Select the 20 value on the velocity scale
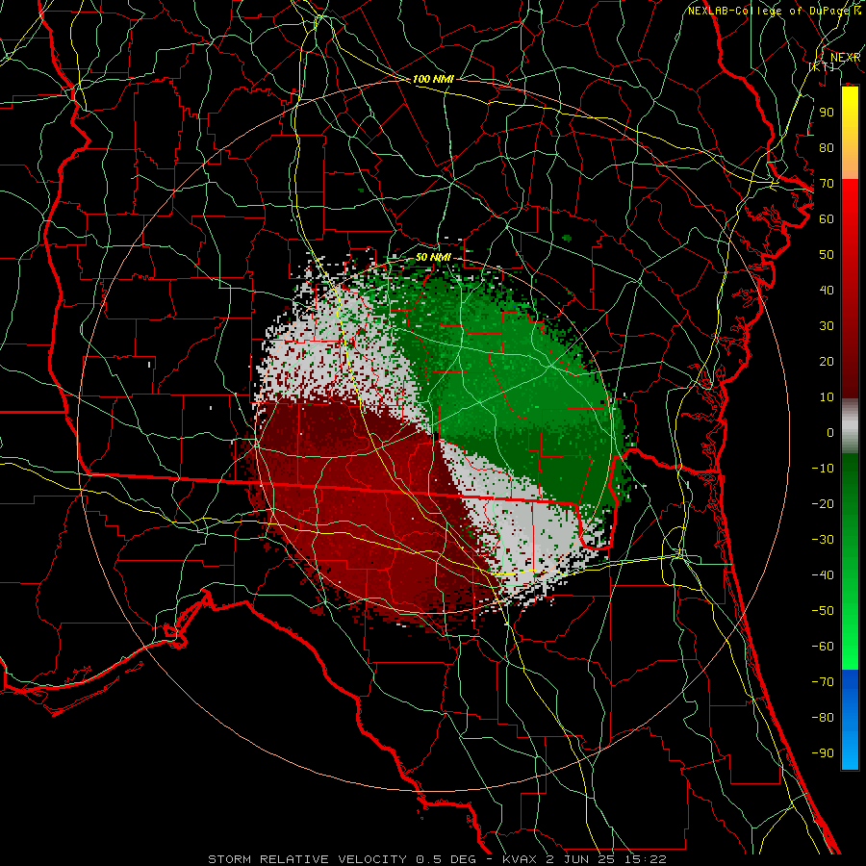The image size is (866, 866). tap(827, 362)
